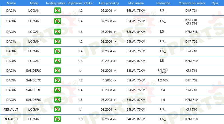Select engine code D4F 734
Screen dimensions: 224x124
191,11
